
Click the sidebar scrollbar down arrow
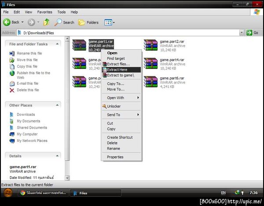[67, 178]
